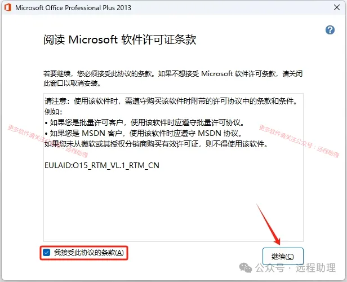Click the 阅读 Microsoft 软件许可证条款 heading

(119, 40)
